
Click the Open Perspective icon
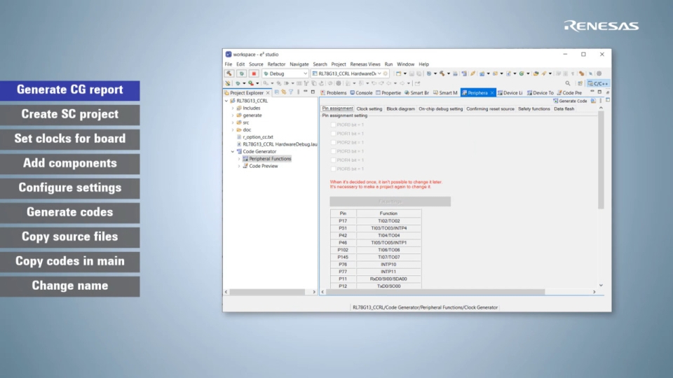point(580,83)
